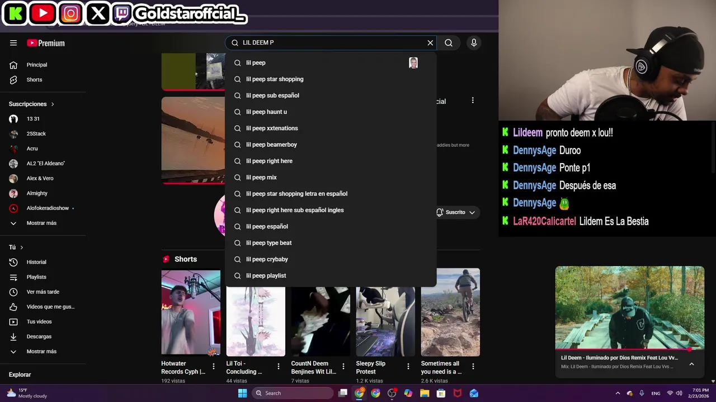Select 'lil peep xxtenations' suggestion
This screenshot has height=402, width=716.
pyautogui.click(x=331, y=128)
